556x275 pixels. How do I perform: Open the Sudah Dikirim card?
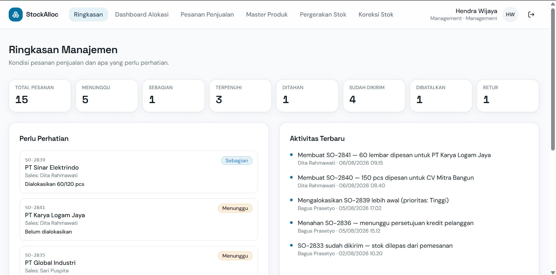click(x=374, y=96)
